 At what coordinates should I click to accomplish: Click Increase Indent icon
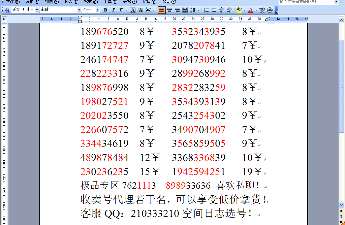[229, 10]
